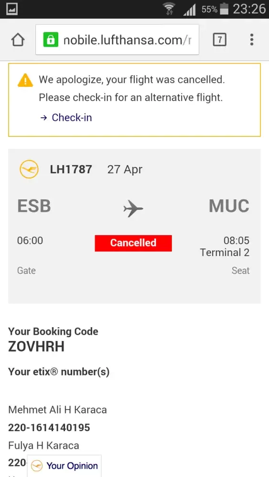Tap the browser home icon
The image size is (269, 477).
[x=18, y=40]
